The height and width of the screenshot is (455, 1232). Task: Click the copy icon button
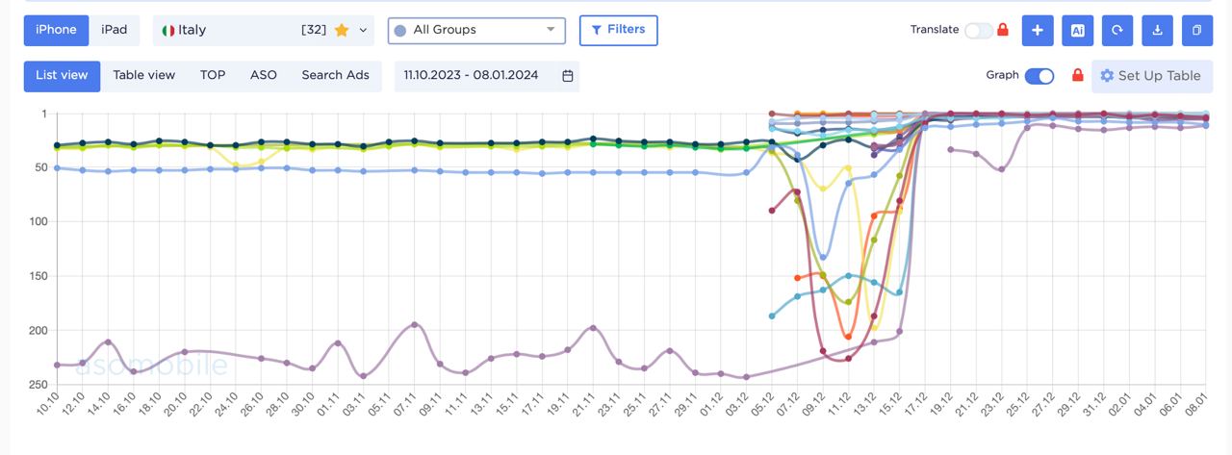pyautogui.click(x=1196, y=30)
